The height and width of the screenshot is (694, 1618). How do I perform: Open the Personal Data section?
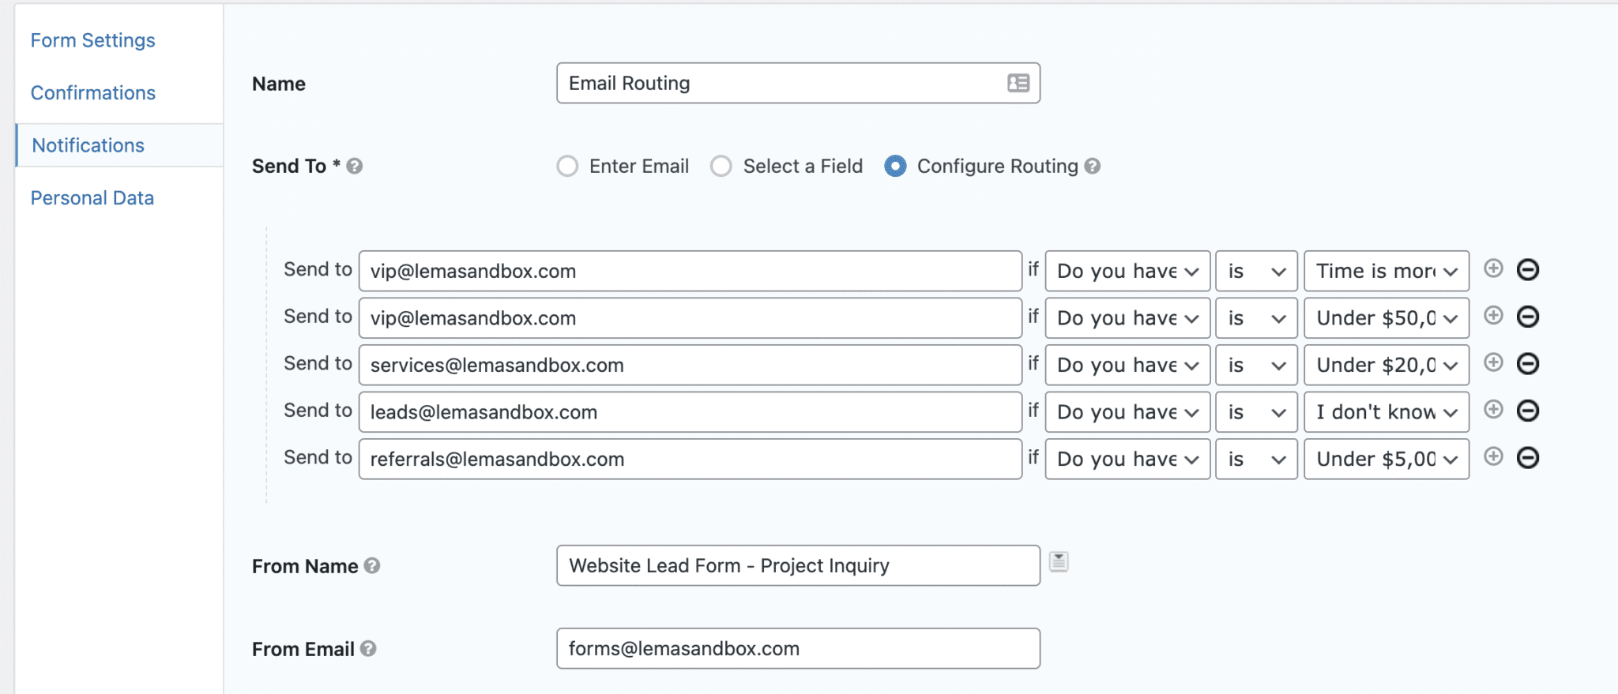click(92, 197)
